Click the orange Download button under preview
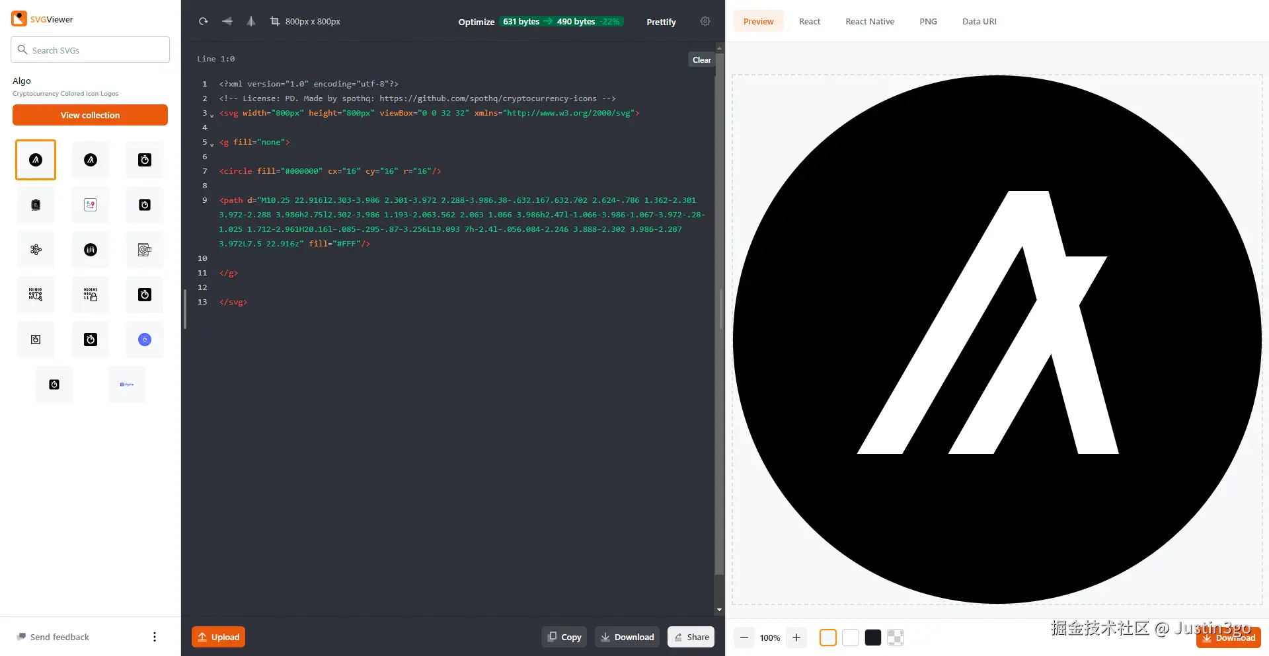The image size is (1269, 656). pyautogui.click(x=1229, y=638)
